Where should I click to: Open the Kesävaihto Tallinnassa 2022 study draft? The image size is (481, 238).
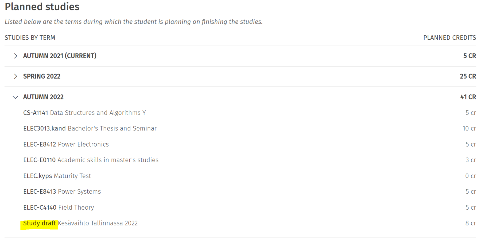click(x=98, y=223)
